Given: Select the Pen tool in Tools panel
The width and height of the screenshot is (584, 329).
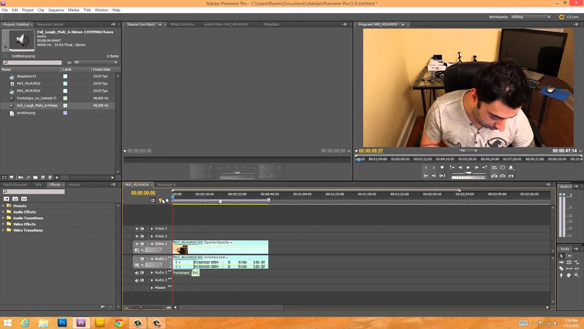Looking at the screenshot, I should (x=561, y=275).
